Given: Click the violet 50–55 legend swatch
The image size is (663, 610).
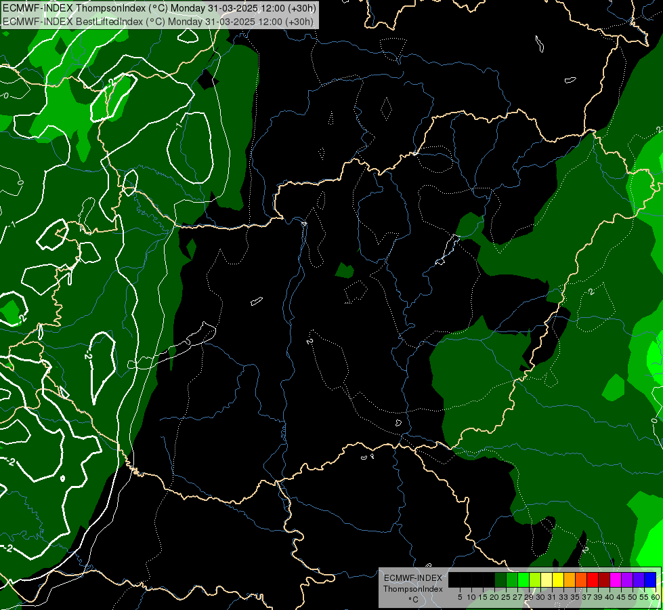Looking at the screenshot, I should point(639,580).
